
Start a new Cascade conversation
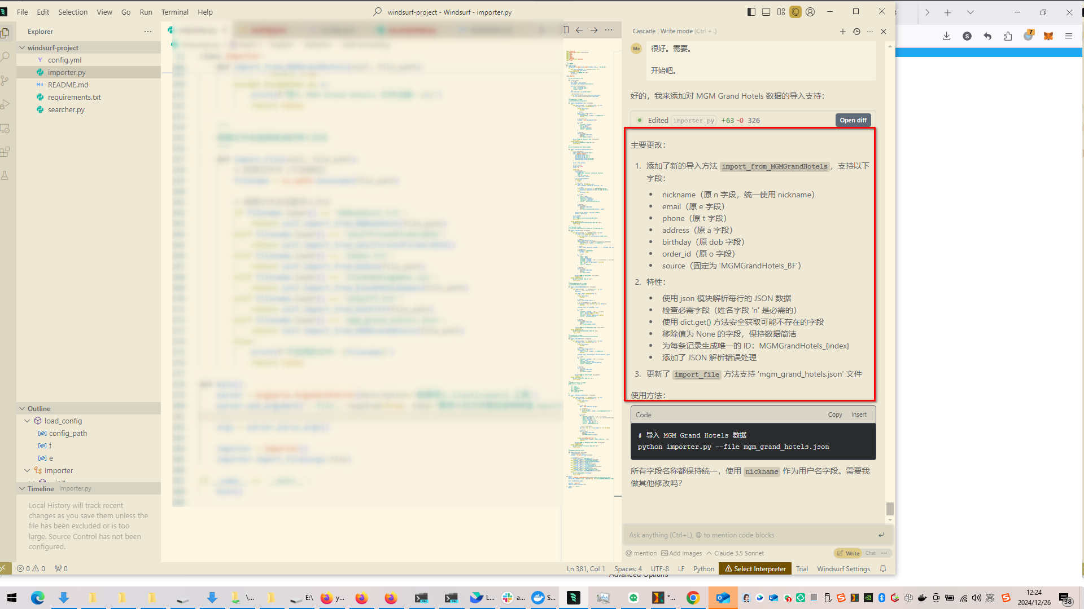[842, 32]
